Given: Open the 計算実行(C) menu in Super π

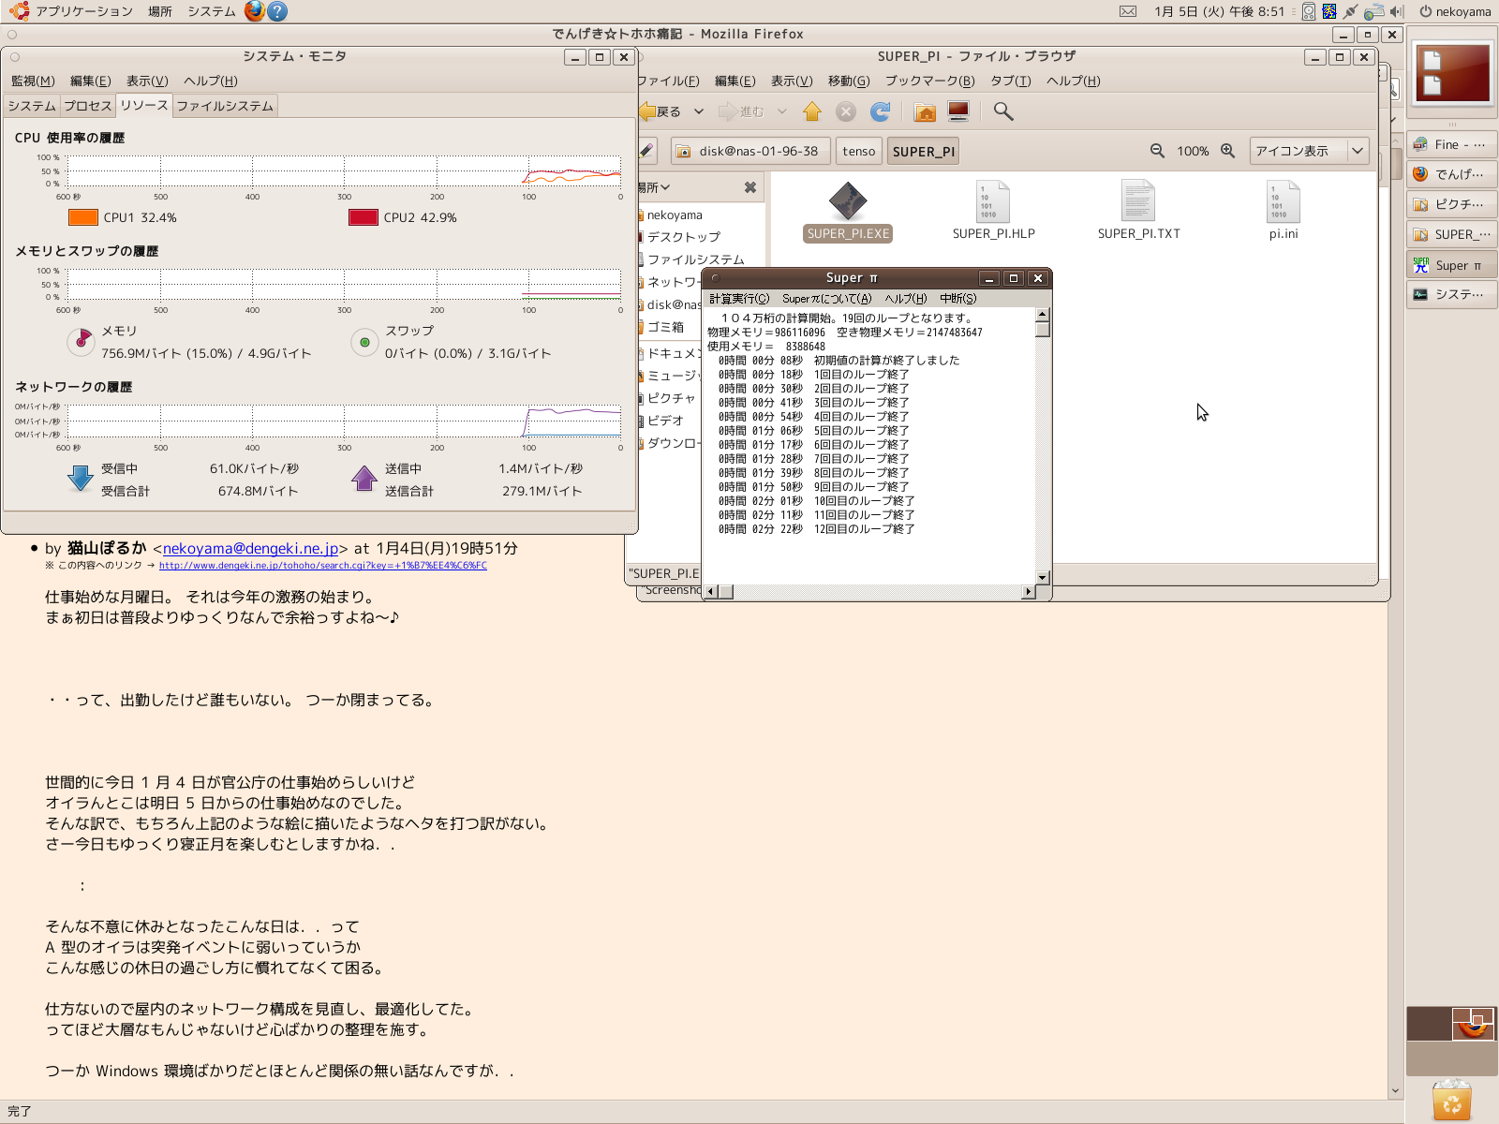Looking at the screenshot, I should (x=738, y=299).
